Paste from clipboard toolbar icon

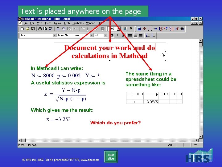tap(69, 29)
